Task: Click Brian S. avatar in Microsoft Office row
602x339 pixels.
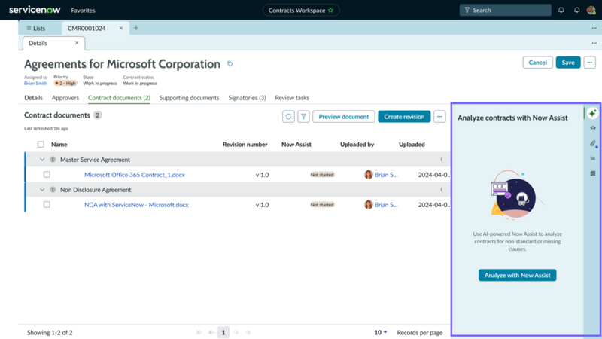Action: (369, 175)
